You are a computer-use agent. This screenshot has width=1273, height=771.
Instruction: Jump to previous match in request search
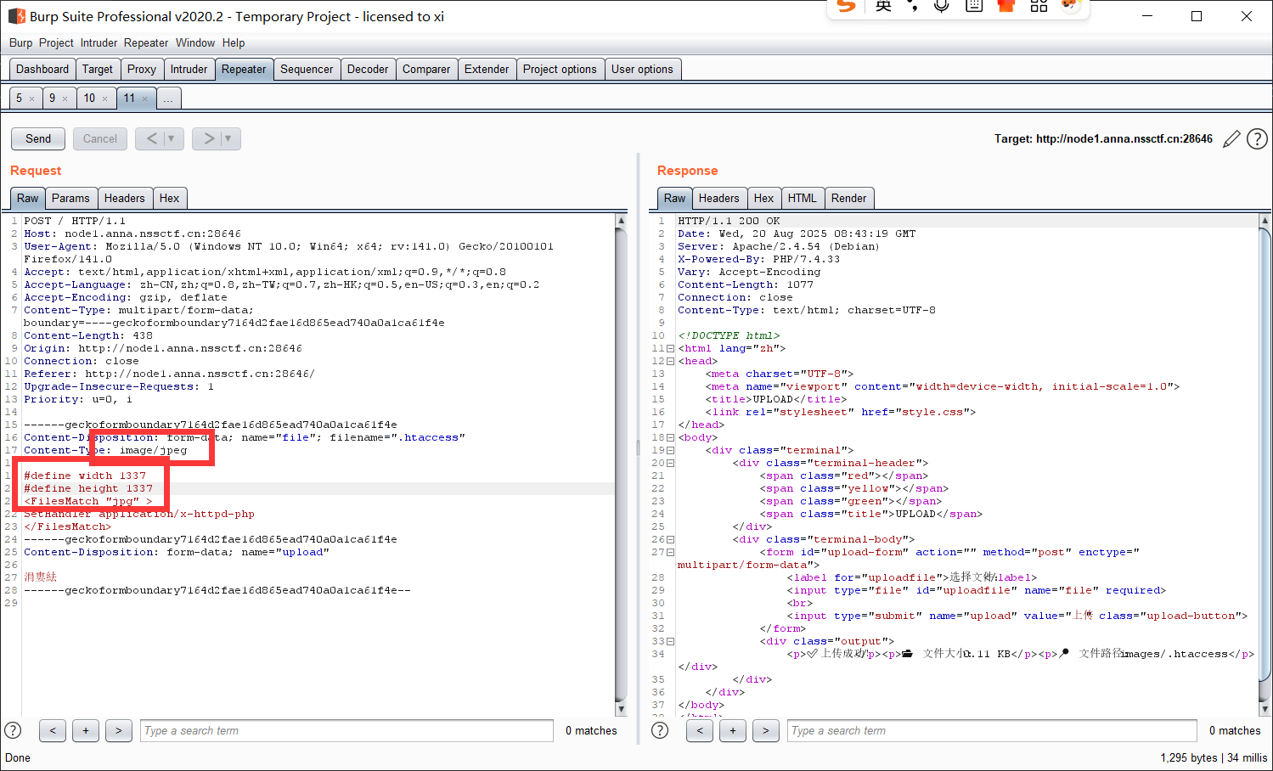click(x=53, y=730)
